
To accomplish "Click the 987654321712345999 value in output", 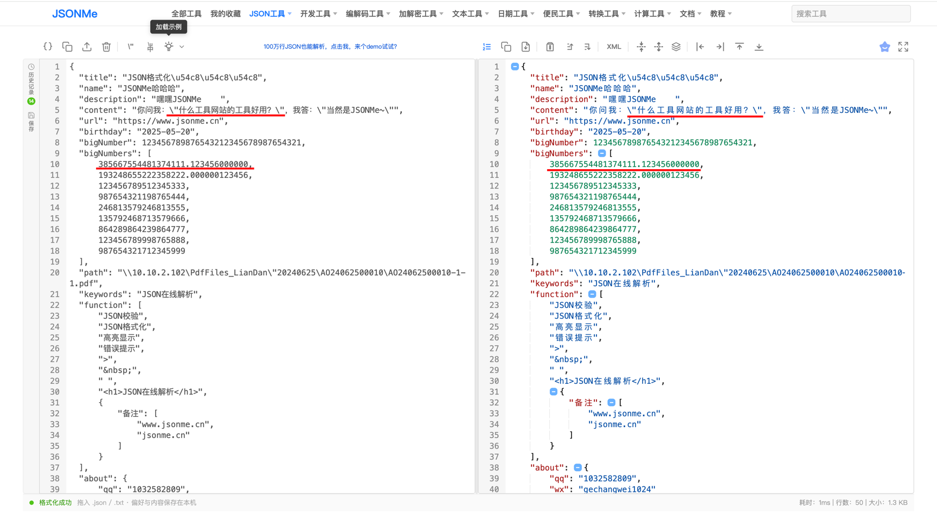I will point(593,251).
